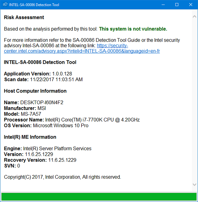
Task: Click the Intel app icon in title bar
Action: point(5,5)
